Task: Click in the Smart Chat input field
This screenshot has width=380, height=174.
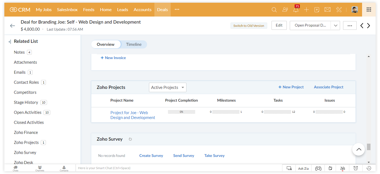Action: tap(179, 168)
